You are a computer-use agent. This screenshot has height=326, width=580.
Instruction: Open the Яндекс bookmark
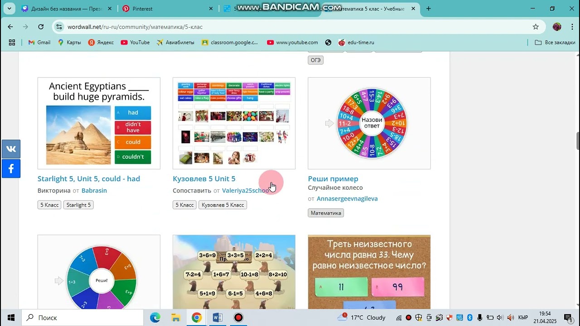point(101,42)
